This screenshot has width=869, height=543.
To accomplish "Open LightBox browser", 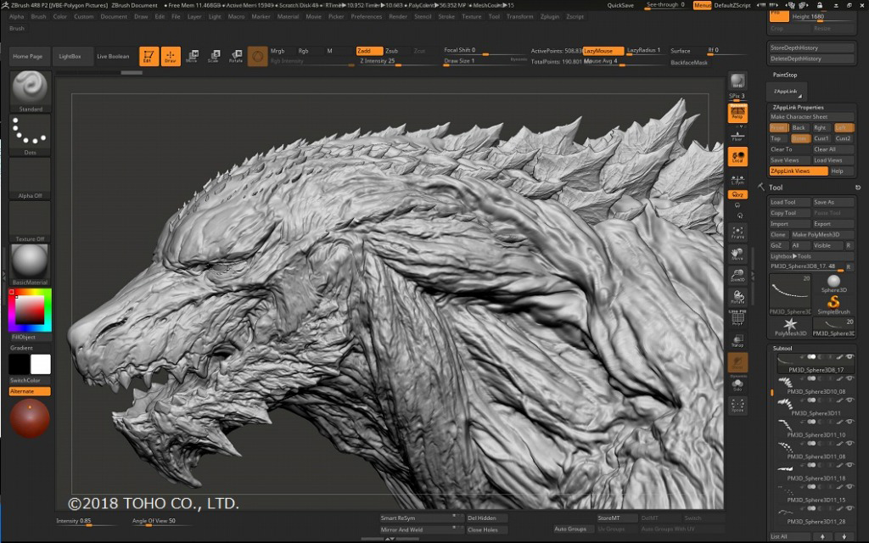I will coord(70,57).
